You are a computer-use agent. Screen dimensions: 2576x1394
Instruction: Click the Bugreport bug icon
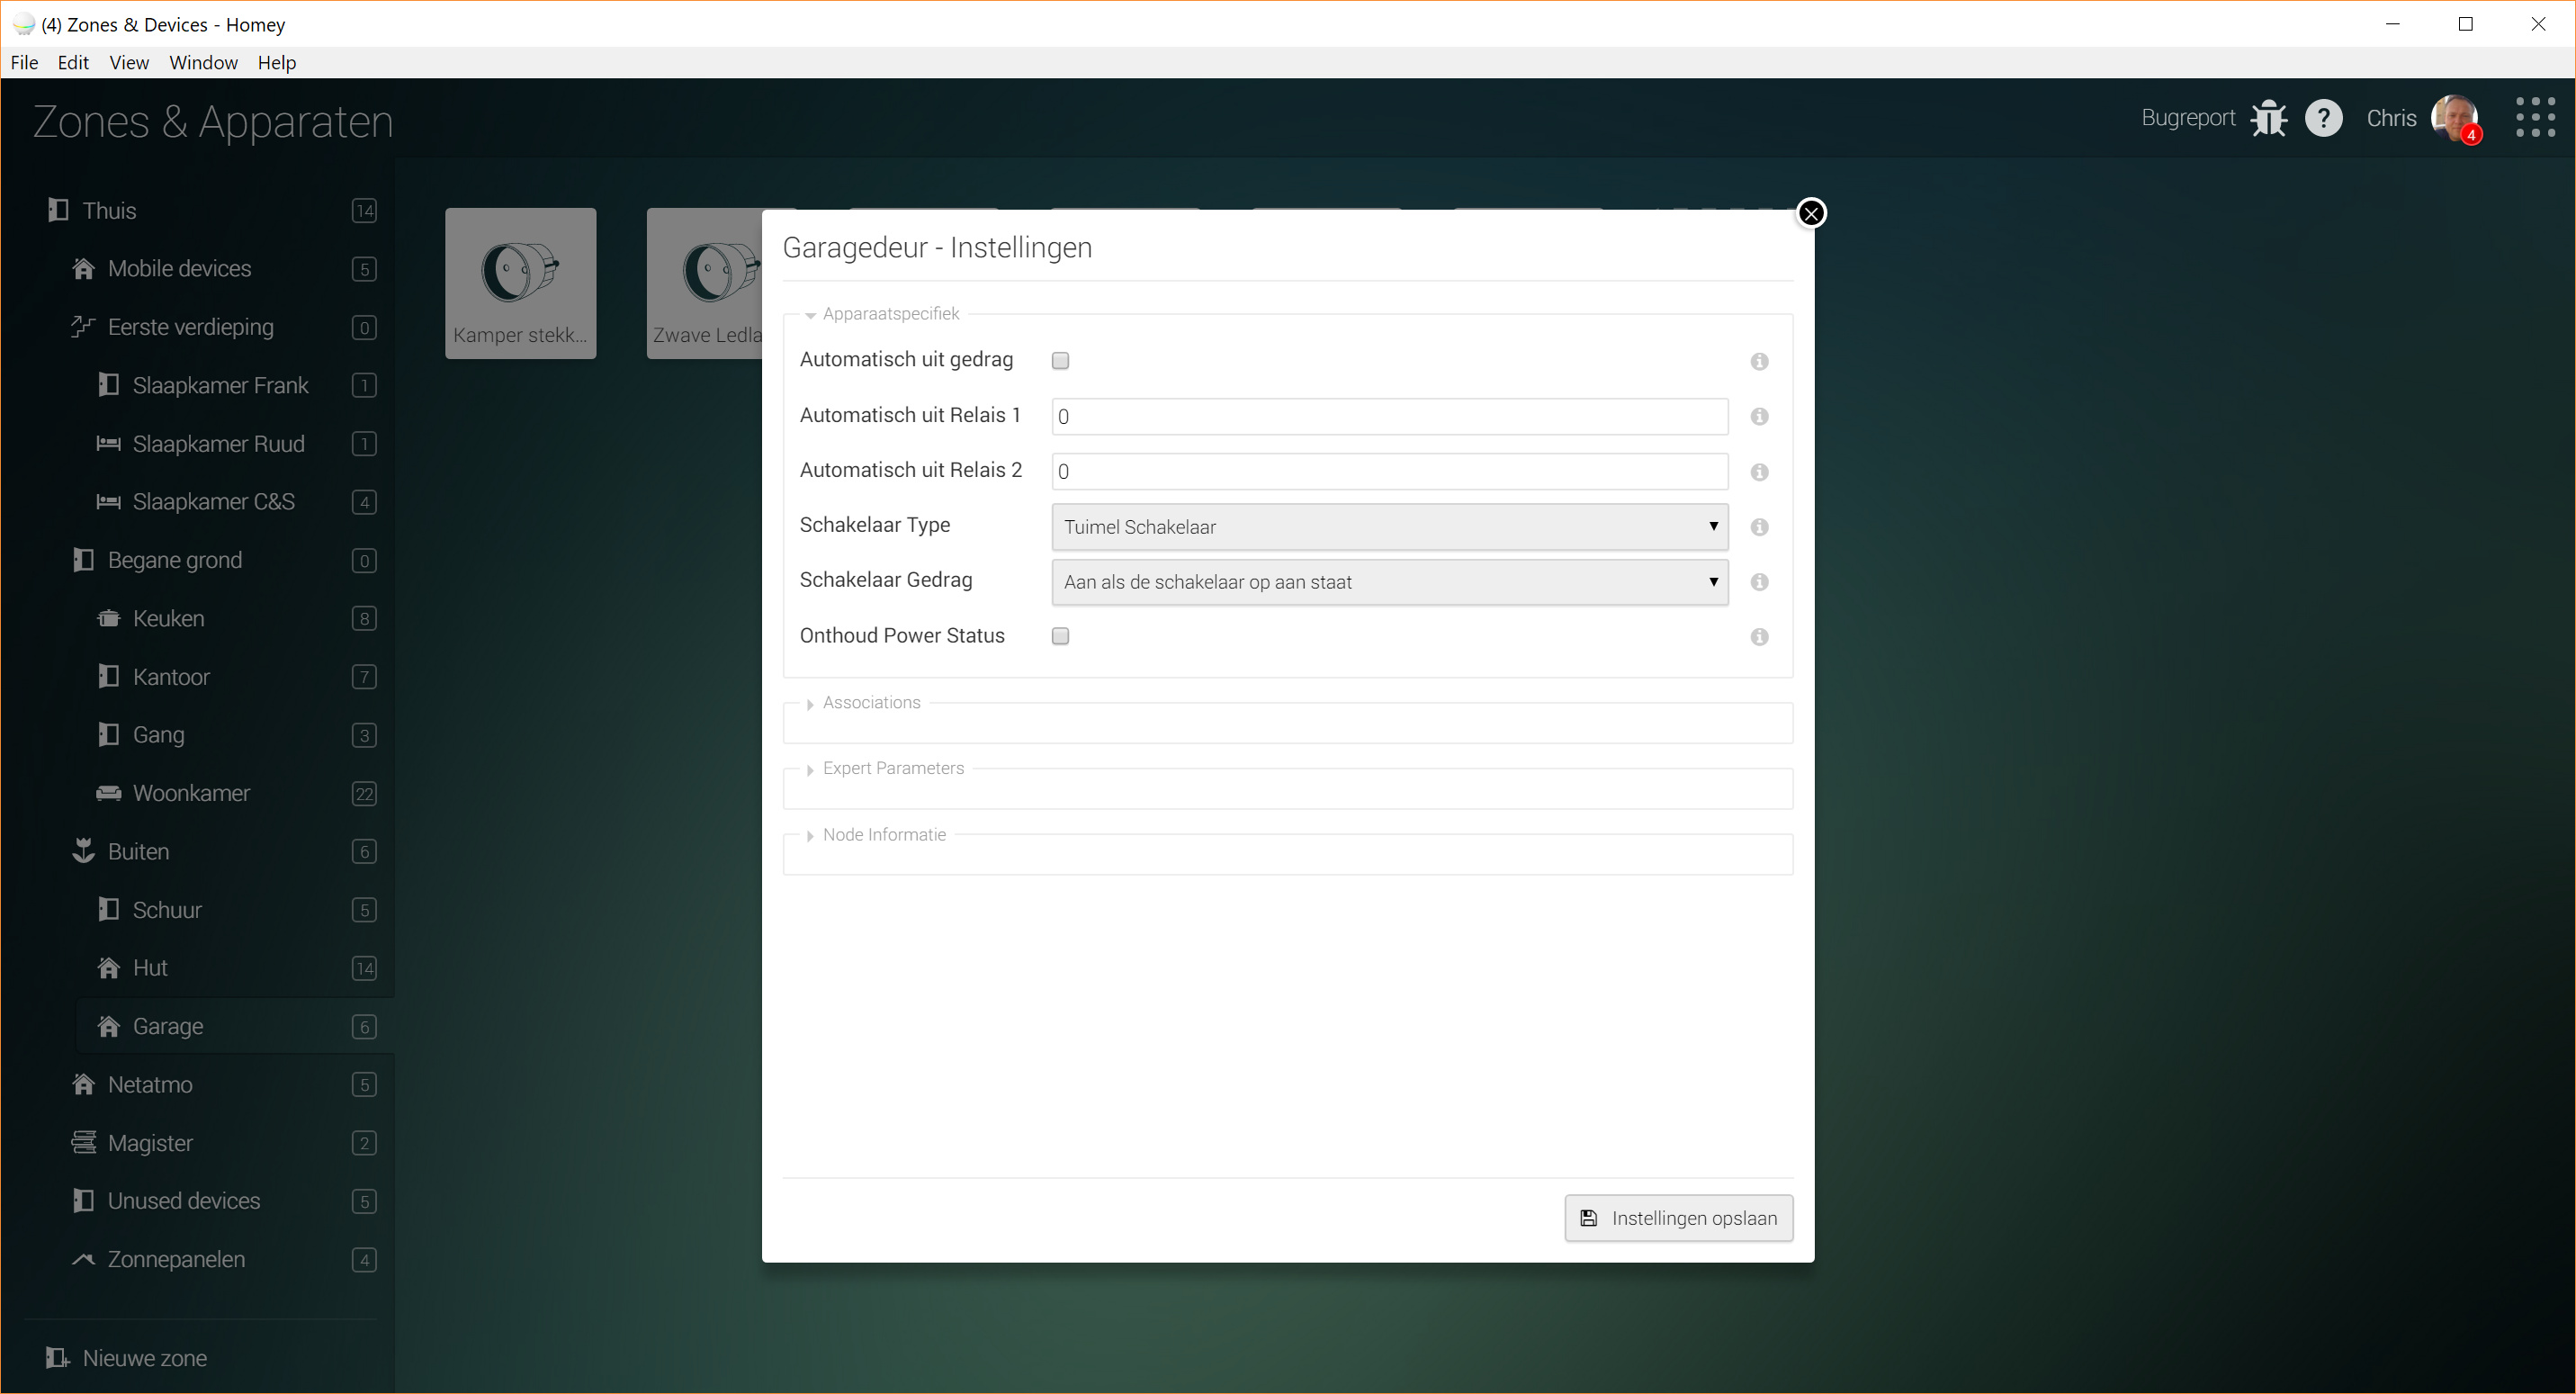coord(2268,119)
